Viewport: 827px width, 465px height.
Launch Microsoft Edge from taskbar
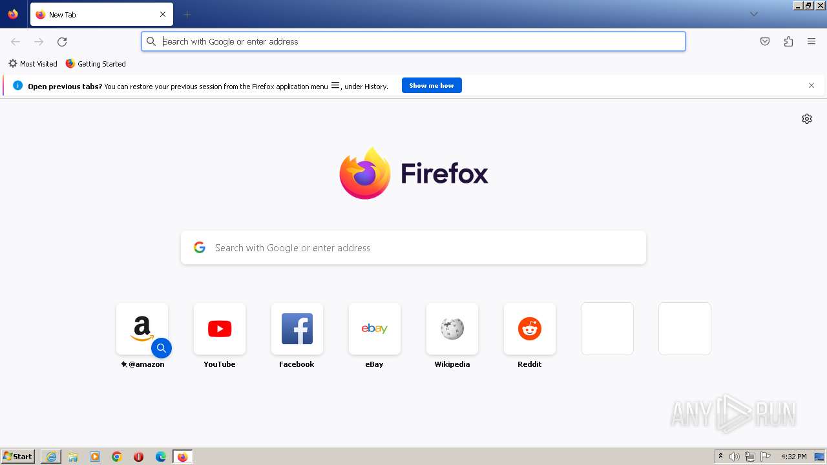pyautogui.click(x=161, y=457)
